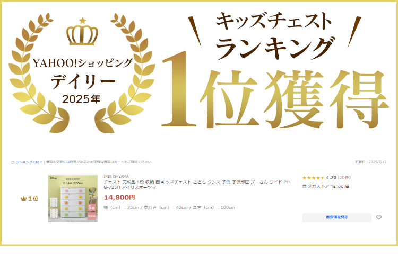Click the 14,800円 price

pos(119,197)
